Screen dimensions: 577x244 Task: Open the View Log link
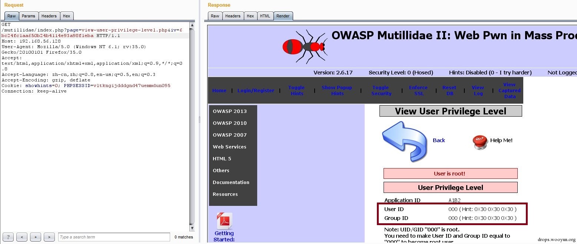(478, 91)
